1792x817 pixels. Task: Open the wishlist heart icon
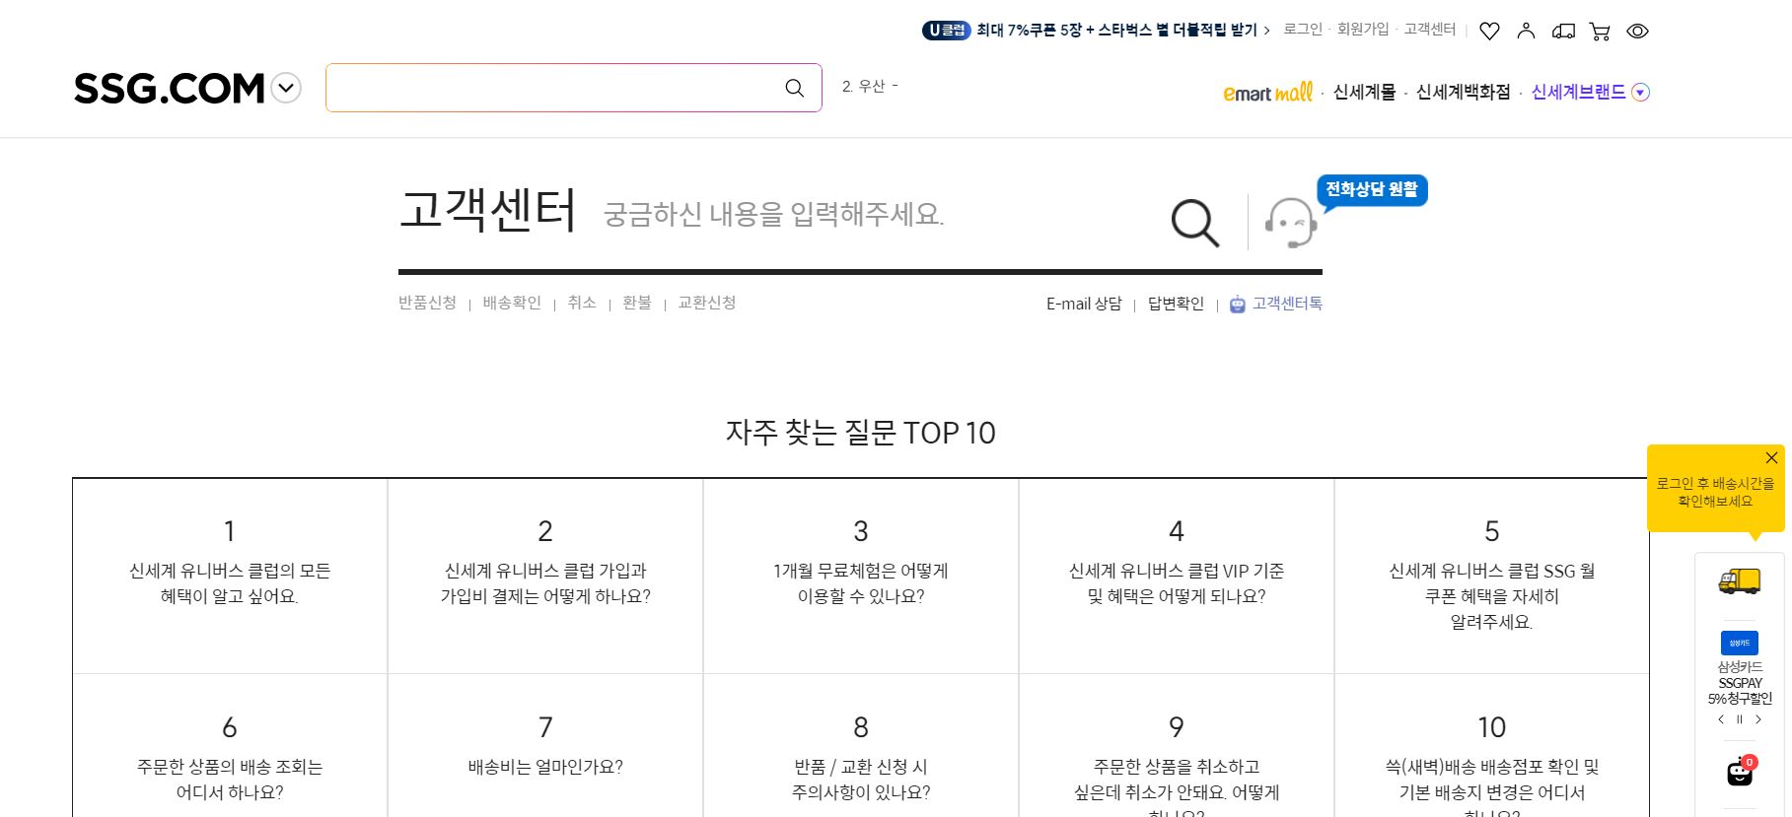tap(1489, 31)
